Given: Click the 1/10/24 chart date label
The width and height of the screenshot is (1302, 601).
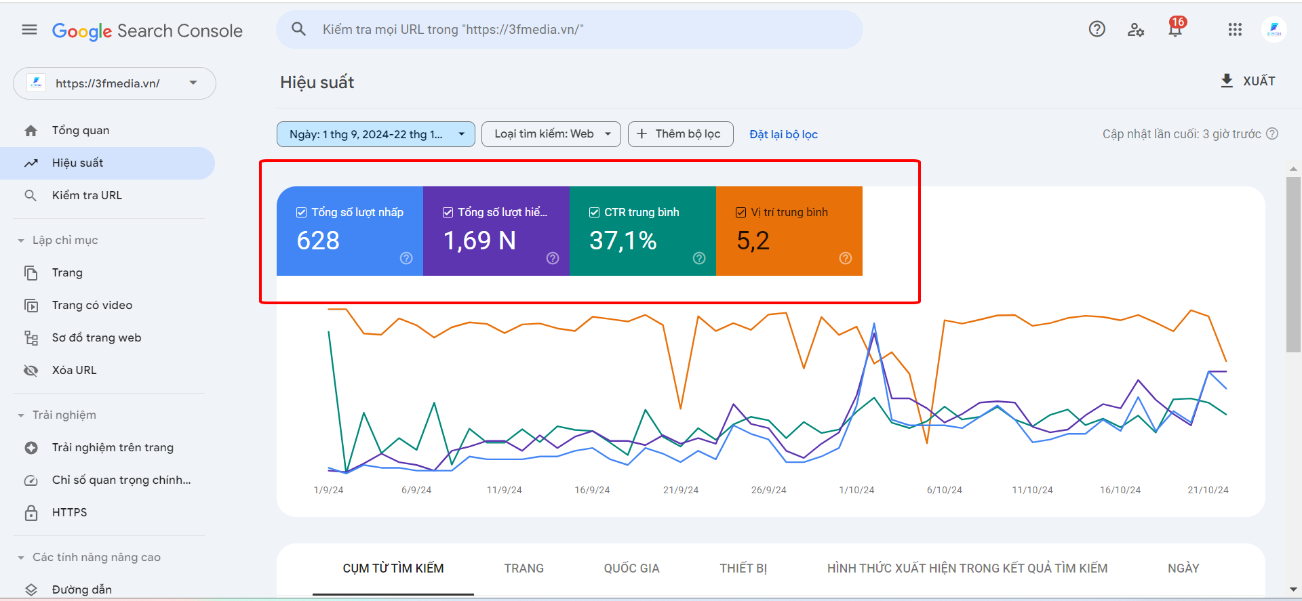Looking at the screenshot, I should pyautogui.click(x=856, y=490).
